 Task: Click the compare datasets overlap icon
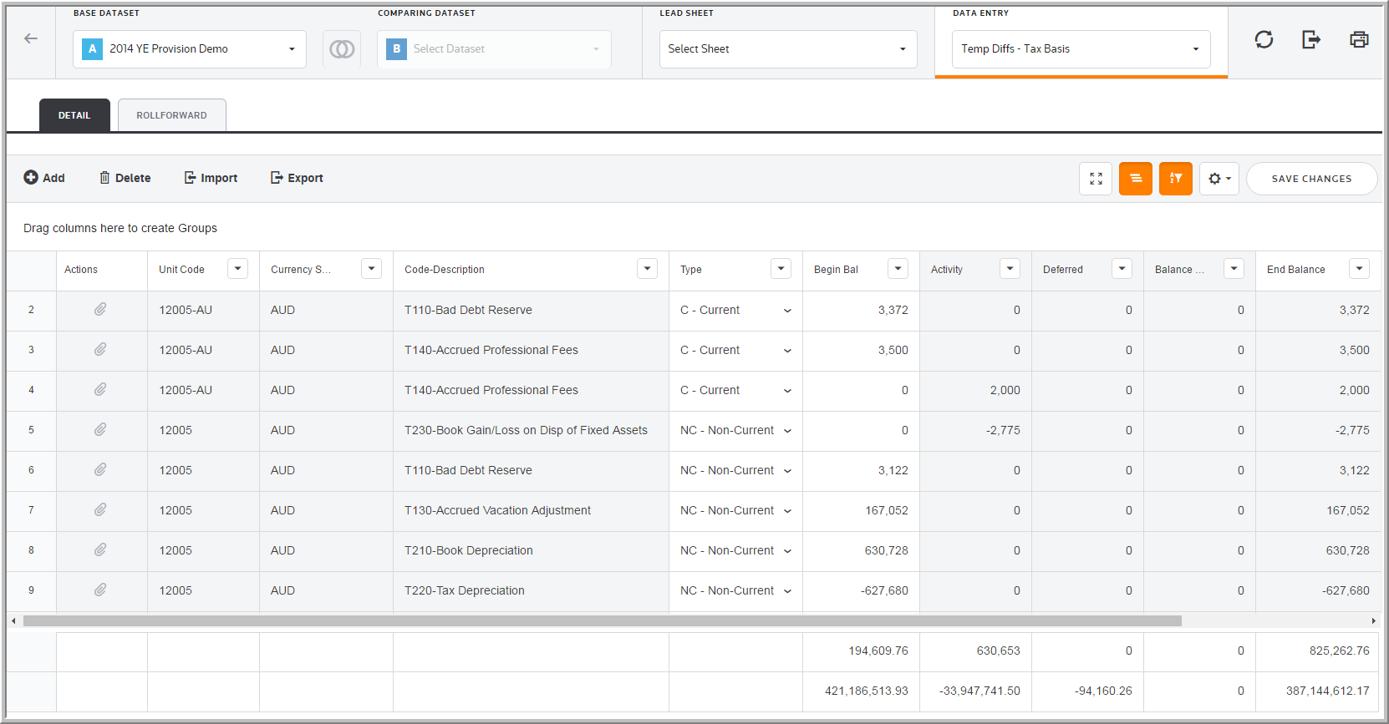pyautogui.click(x=342, y=49)
